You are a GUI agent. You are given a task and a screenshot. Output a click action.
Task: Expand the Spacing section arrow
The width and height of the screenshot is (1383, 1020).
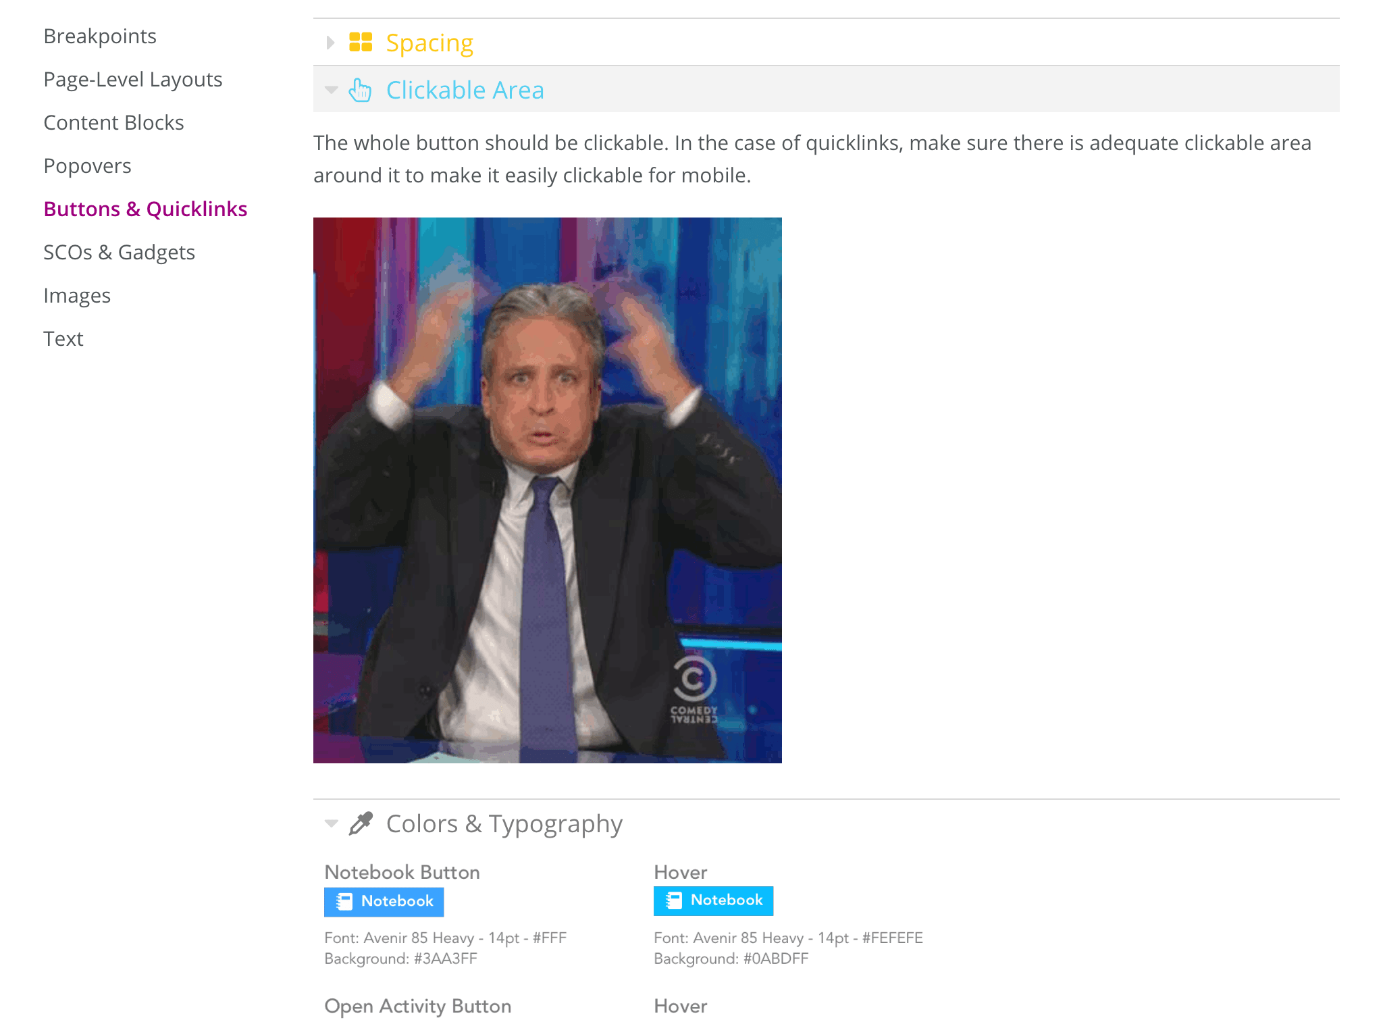330,43
